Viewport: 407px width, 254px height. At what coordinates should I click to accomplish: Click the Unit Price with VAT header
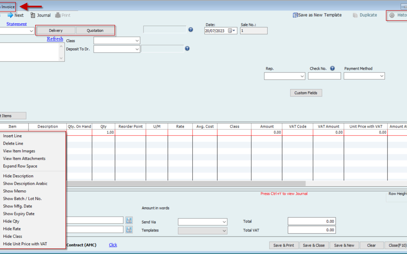[366, 126]
